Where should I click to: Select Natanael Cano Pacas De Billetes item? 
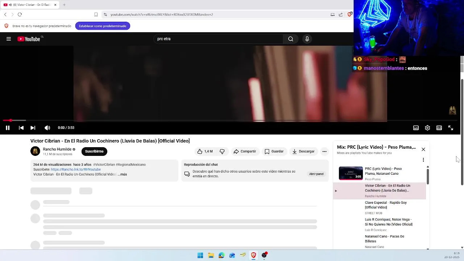tap(379, 241)
